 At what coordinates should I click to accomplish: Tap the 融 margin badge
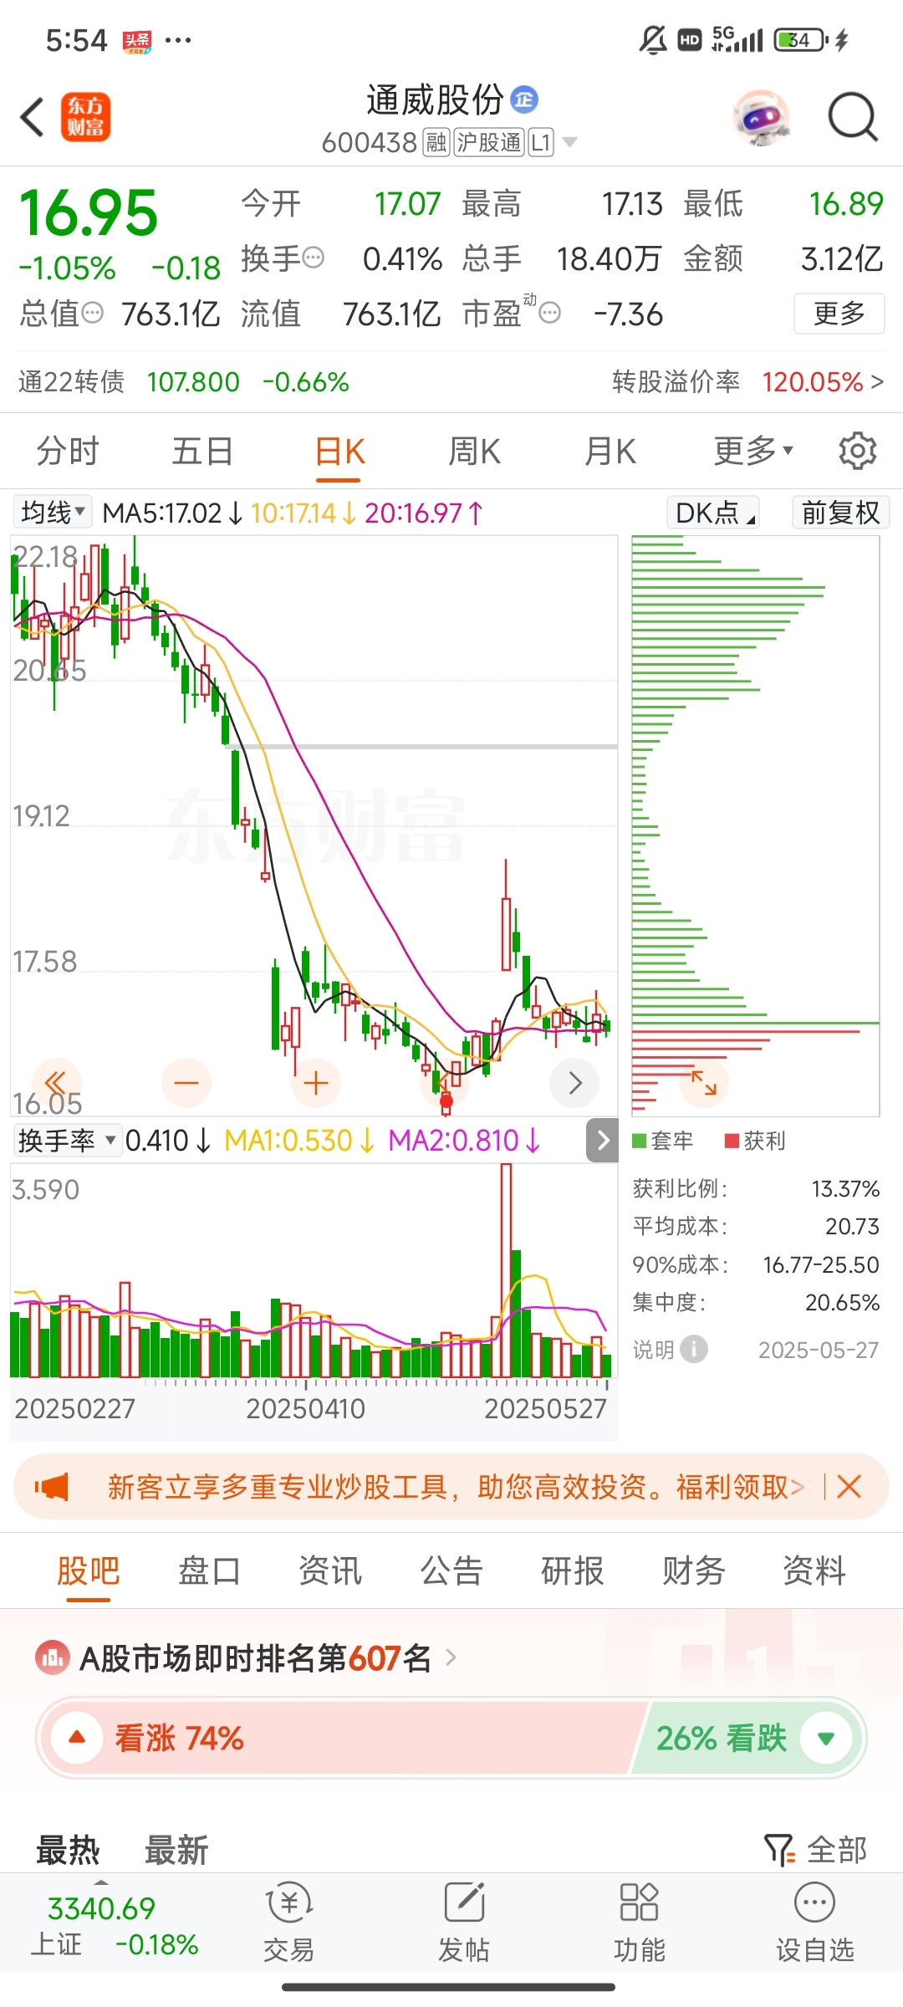click(x=436, y=142)
